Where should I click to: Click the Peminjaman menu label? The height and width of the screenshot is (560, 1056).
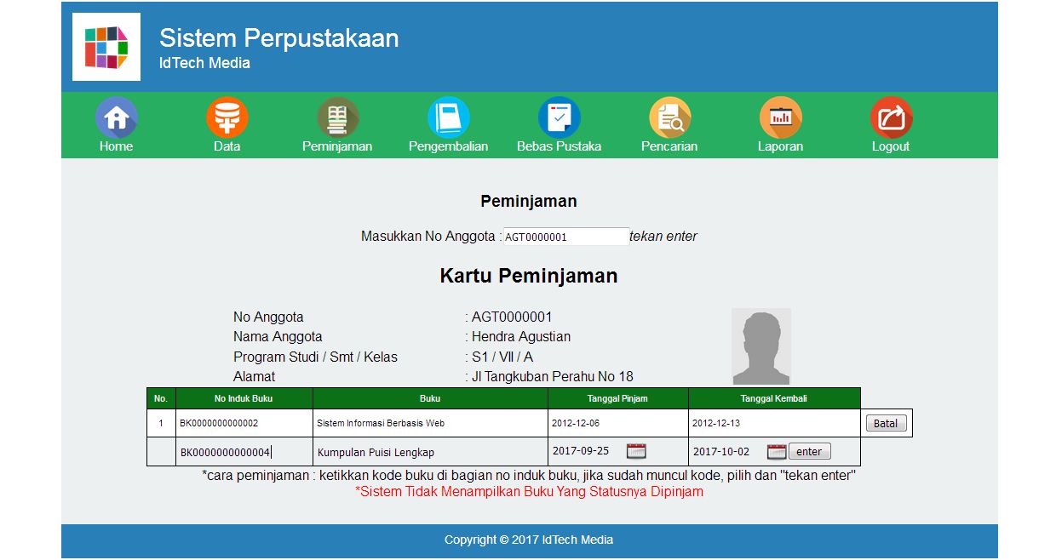[337, 146]
